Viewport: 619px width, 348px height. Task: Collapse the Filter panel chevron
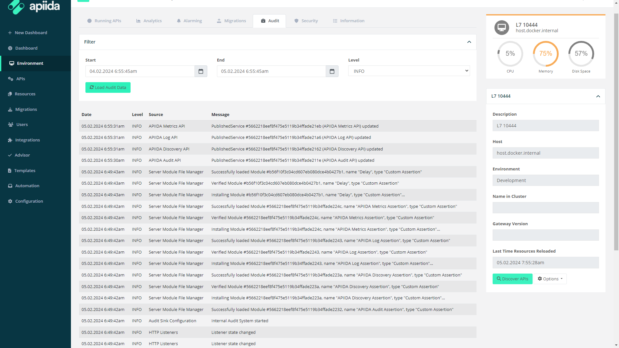click(x=469, y=42)
